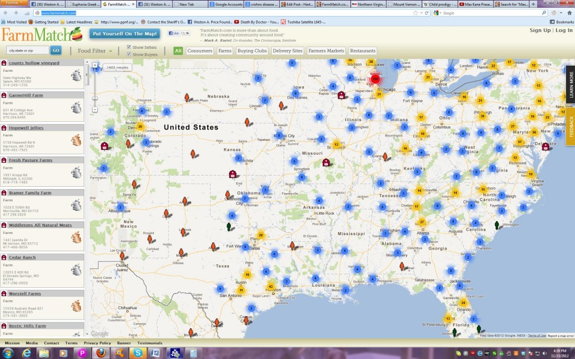Click Put Yourself On The Map button
Image resolution: width=575 pixels, height=359 pixels.
coord(125,34)
